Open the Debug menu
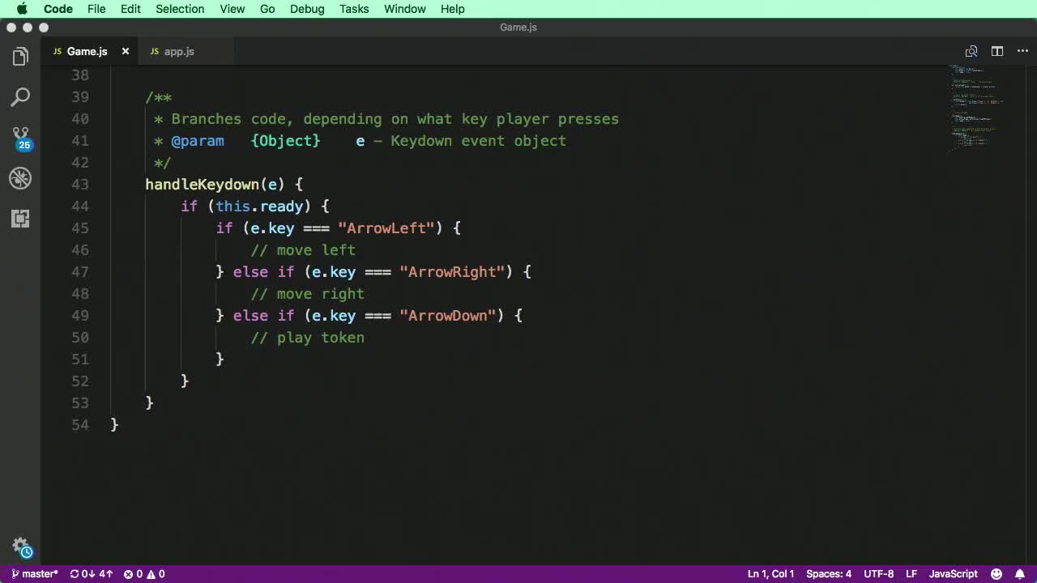Image resolution: width=1037 pixels, height=583 pixels. click(307, 9)
